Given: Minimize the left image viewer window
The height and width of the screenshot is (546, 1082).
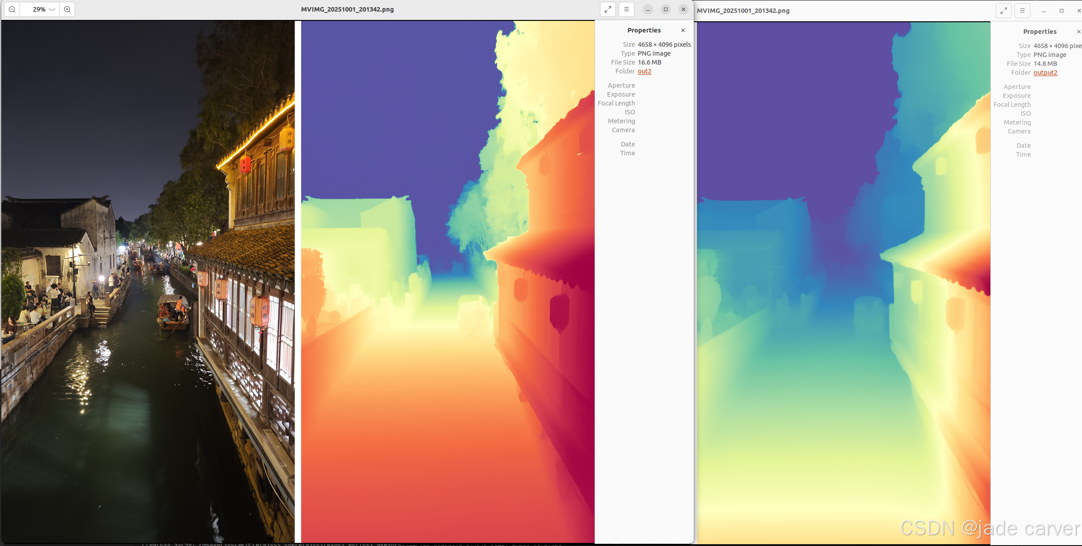Looking at the screenshot, I should 648,9.
